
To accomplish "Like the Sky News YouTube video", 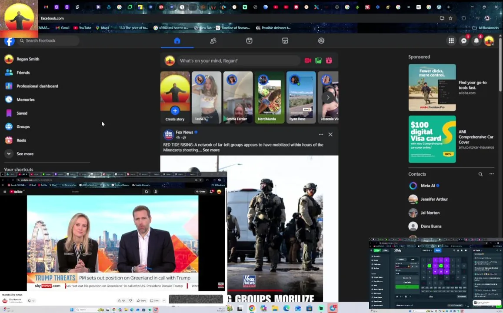I will tap(122, 301).
